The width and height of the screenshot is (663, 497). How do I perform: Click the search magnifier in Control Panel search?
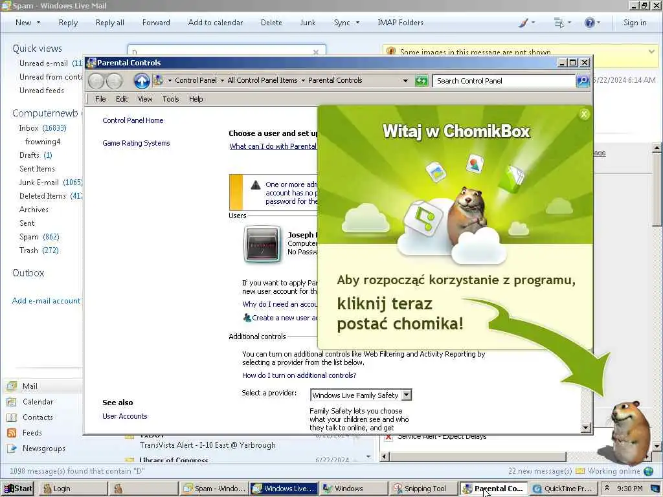tap(582, 81)
